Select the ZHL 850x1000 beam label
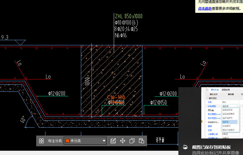 click(129, 16)
